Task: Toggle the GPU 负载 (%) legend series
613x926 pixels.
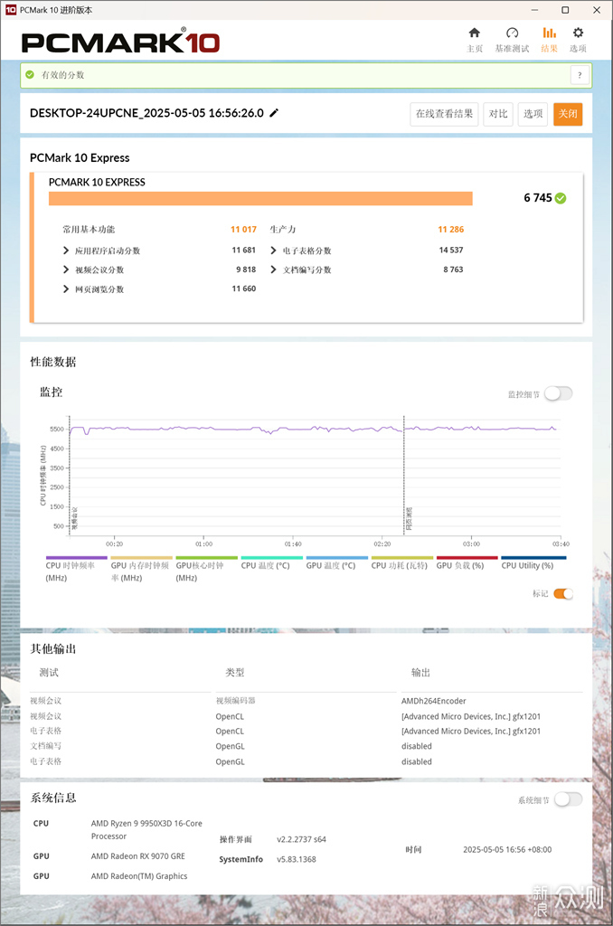Action: click(467, 563)
